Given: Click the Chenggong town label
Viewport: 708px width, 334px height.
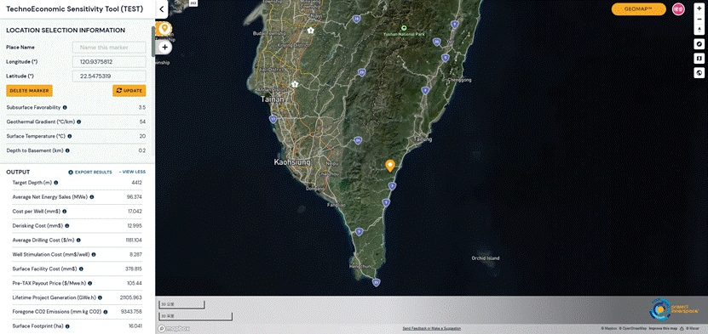Looking at the screenshot, I should click(459, 80).
